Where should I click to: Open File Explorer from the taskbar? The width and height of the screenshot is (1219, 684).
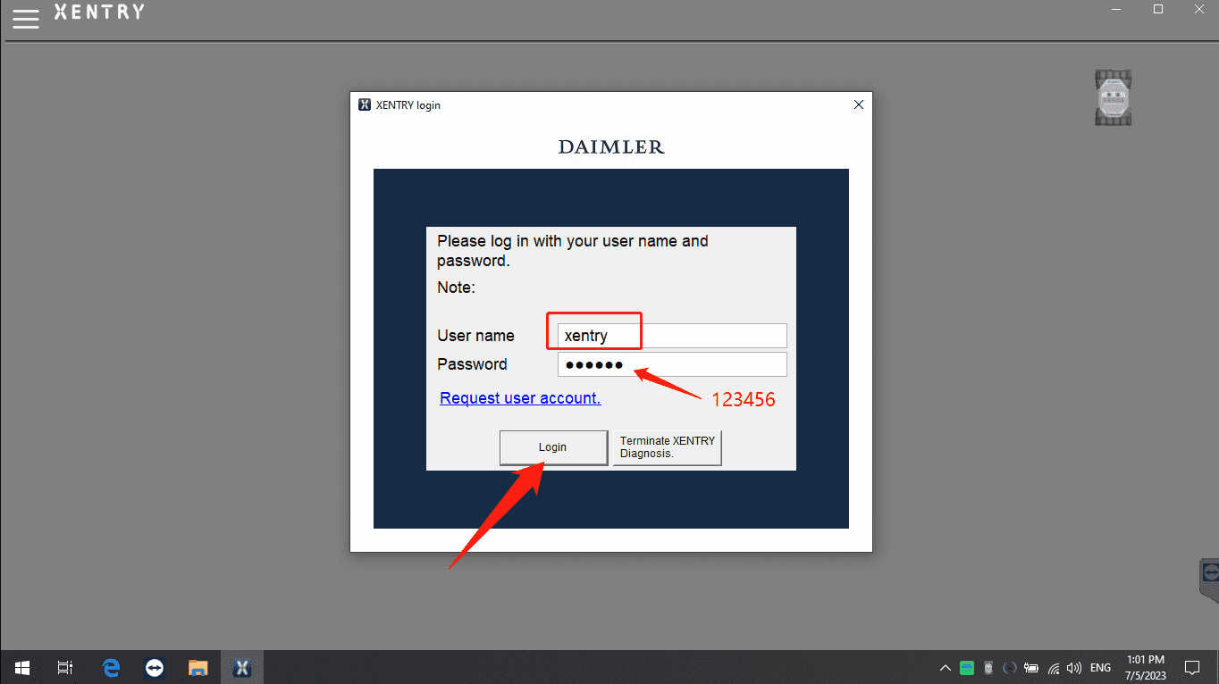pos(198,667)
